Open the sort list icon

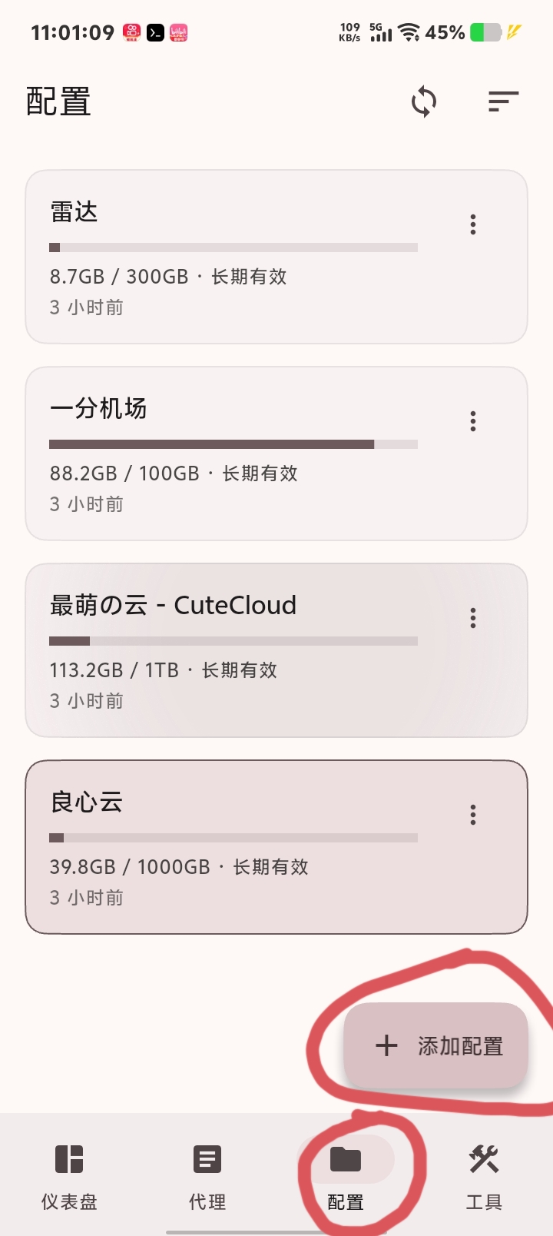pos(504,101)
